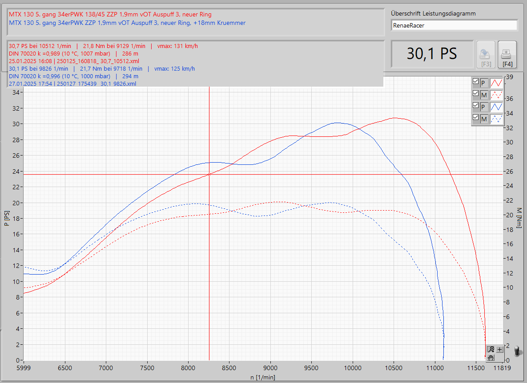Hide the blue P power curve
The width and height of the screenshot is (527, 383).
coord(476,106)
